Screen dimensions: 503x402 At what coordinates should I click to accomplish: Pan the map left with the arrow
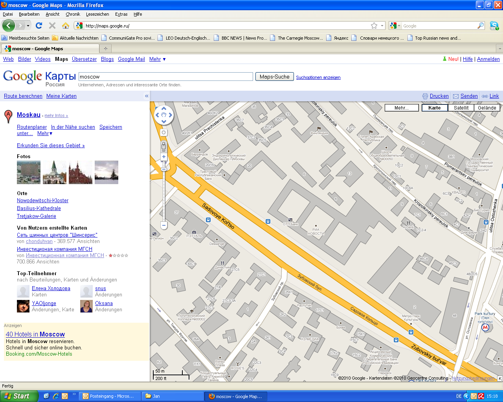(x=157, y=115)
